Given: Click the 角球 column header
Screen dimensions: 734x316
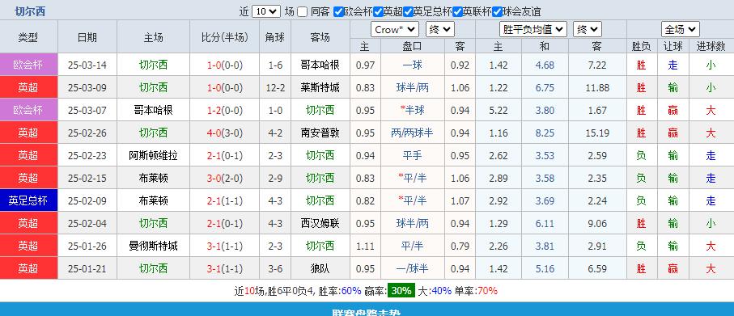Looking at the screenshot, I should pos(275,37).
